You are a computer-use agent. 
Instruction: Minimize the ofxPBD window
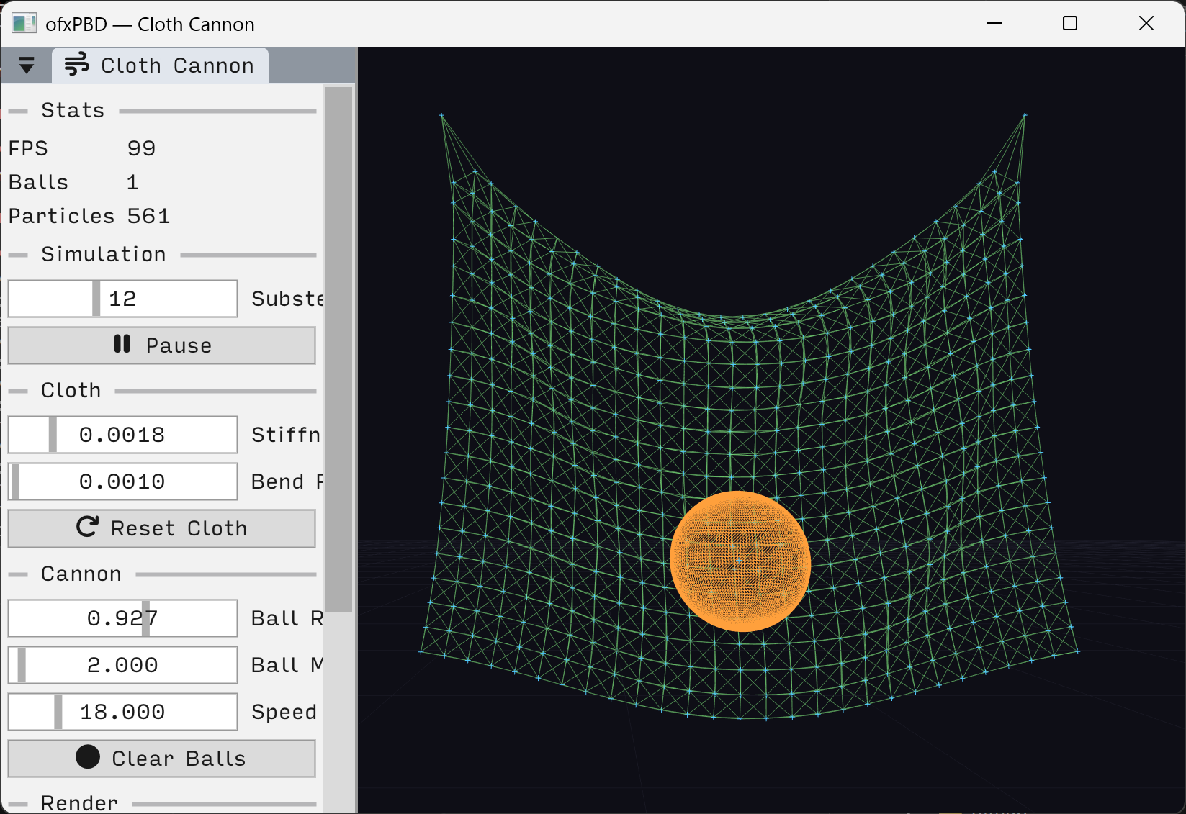click(994, 24)
